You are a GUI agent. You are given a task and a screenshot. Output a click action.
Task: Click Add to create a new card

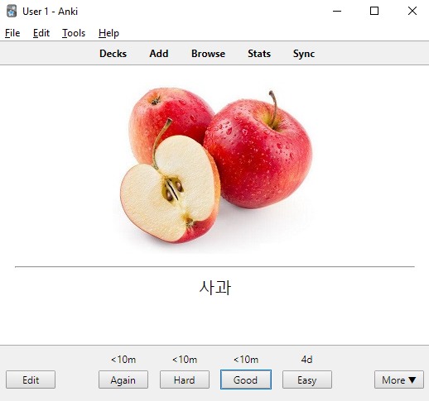click(159, 54)
